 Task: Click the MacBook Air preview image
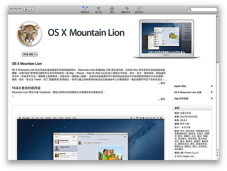tap(167, 39)
